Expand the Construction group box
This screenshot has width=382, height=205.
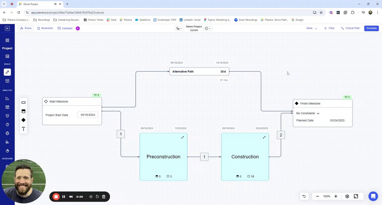(264, 138)
